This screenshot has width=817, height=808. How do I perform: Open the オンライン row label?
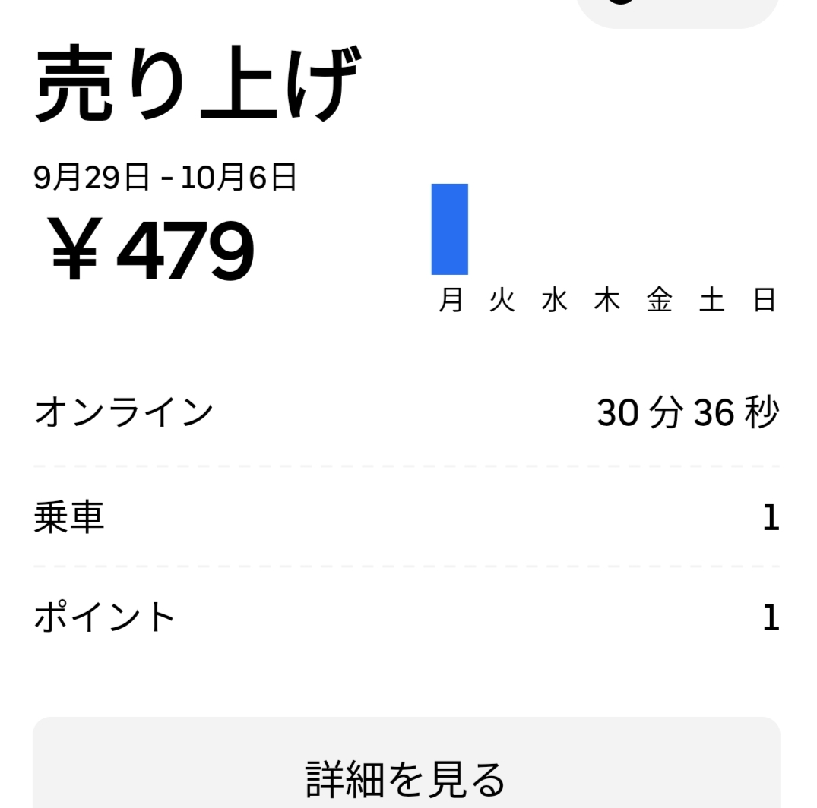(124, 412)
